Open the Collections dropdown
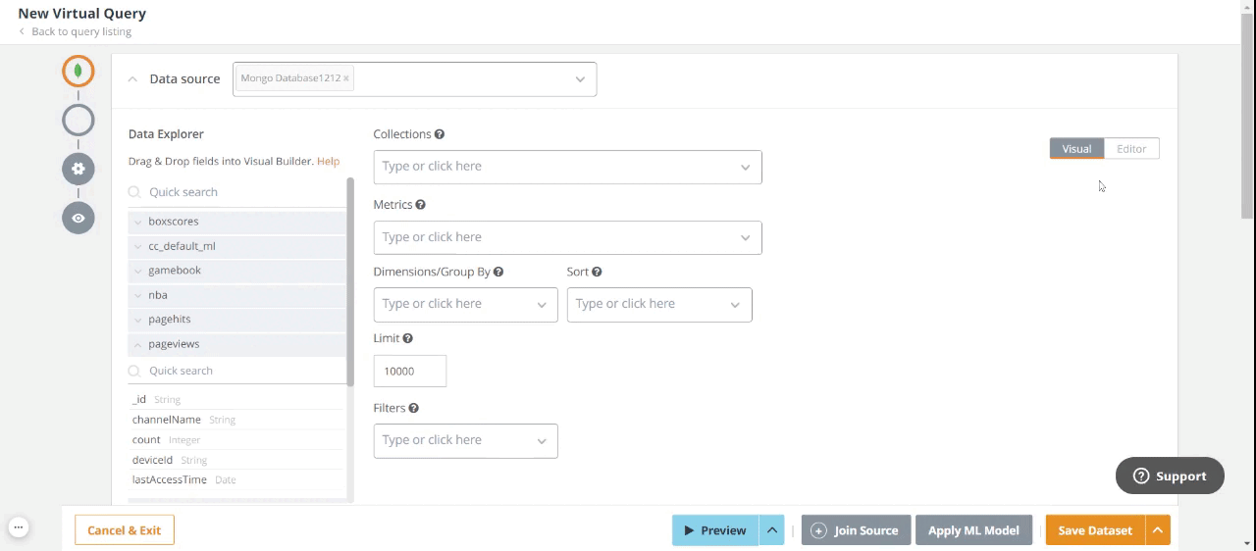 tap(567, 167)
